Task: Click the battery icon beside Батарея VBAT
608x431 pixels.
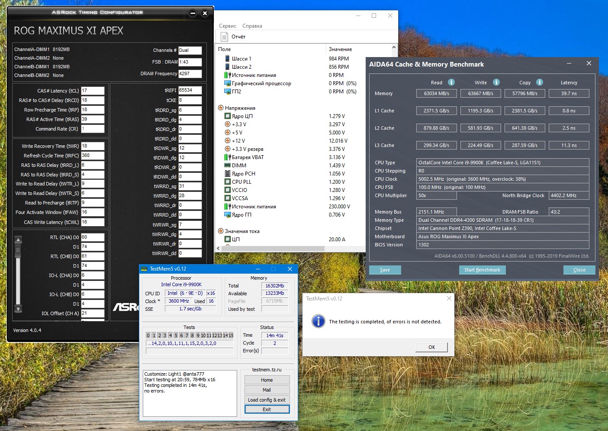Action: 227,157
